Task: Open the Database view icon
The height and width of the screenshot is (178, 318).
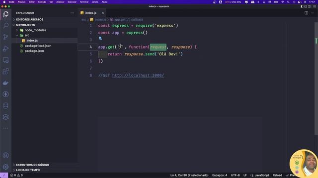Action: 5,105
